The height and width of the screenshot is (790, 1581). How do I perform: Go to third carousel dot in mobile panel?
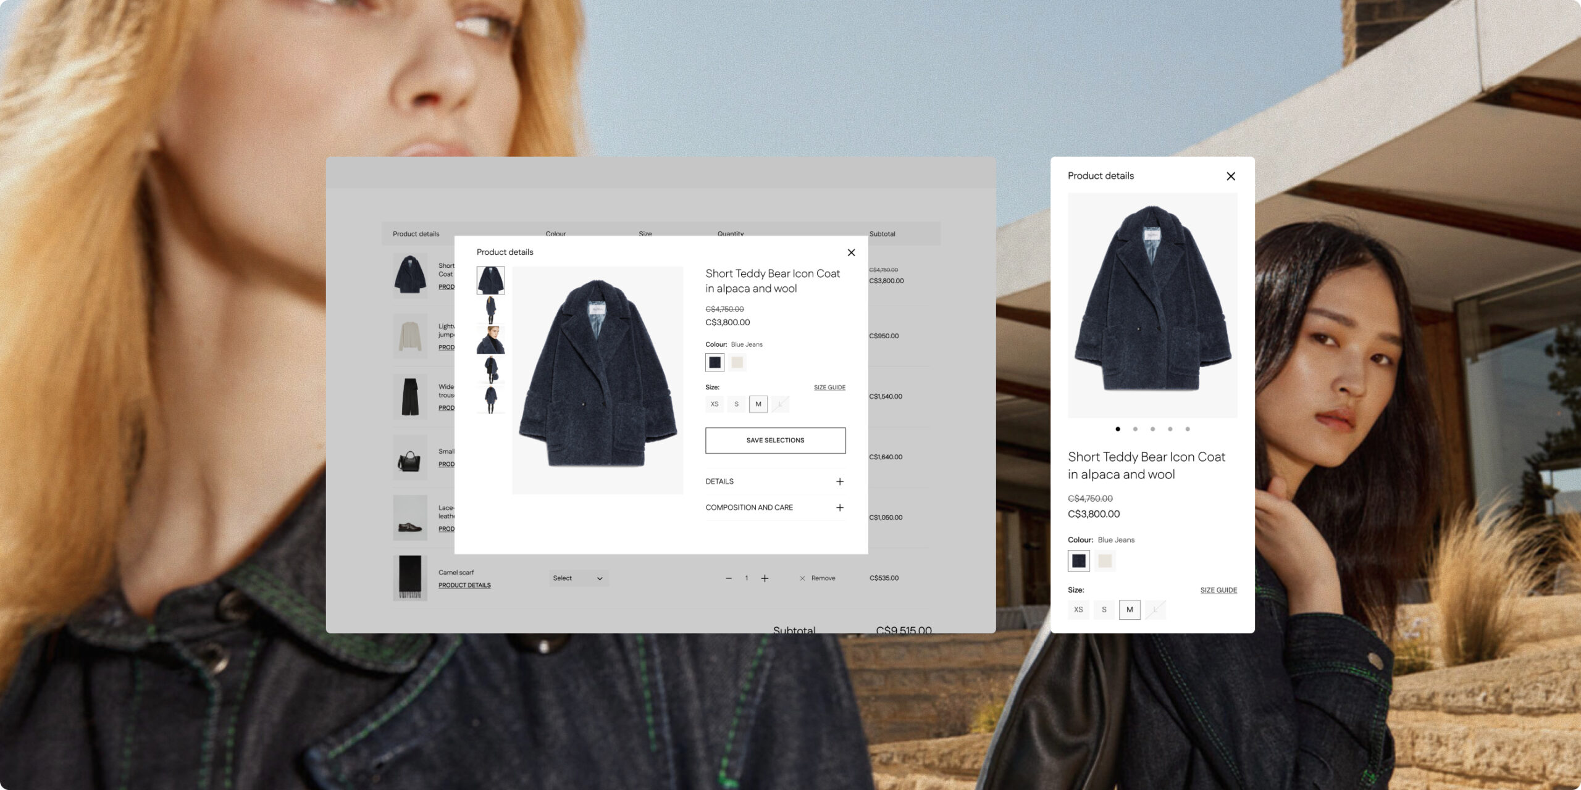[1152, 429]
